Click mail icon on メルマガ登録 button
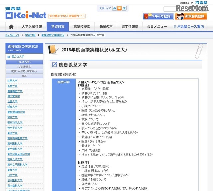This screenshot has height=191, width=213. click(x=148, y=16)
